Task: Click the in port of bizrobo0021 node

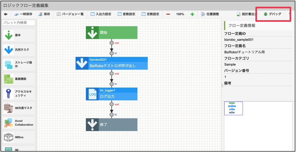Action: point(112,53)
